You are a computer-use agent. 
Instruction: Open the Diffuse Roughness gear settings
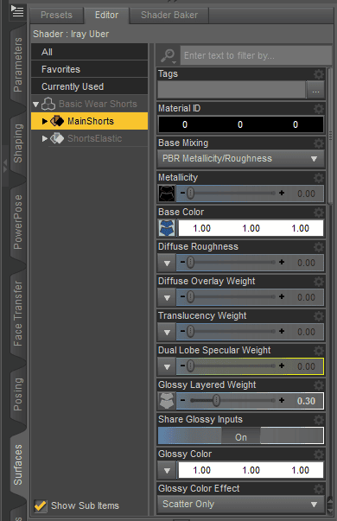pos(318,246)
